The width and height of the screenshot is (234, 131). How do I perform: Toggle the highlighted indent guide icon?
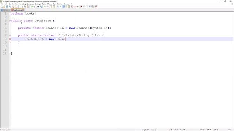63,7
